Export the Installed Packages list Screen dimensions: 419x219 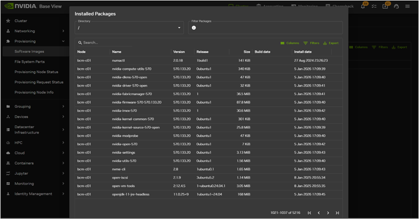tap(331, 43)
